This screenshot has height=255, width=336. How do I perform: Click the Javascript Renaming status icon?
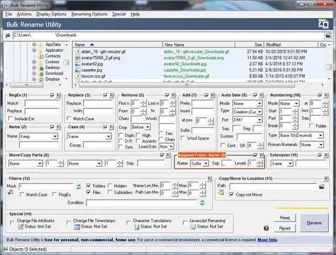coord(193,226)
